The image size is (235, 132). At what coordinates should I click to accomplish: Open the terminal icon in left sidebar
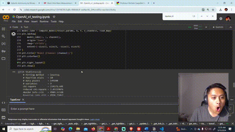3,117
